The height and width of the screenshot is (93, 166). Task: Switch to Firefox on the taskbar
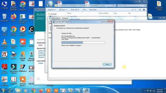41,91
